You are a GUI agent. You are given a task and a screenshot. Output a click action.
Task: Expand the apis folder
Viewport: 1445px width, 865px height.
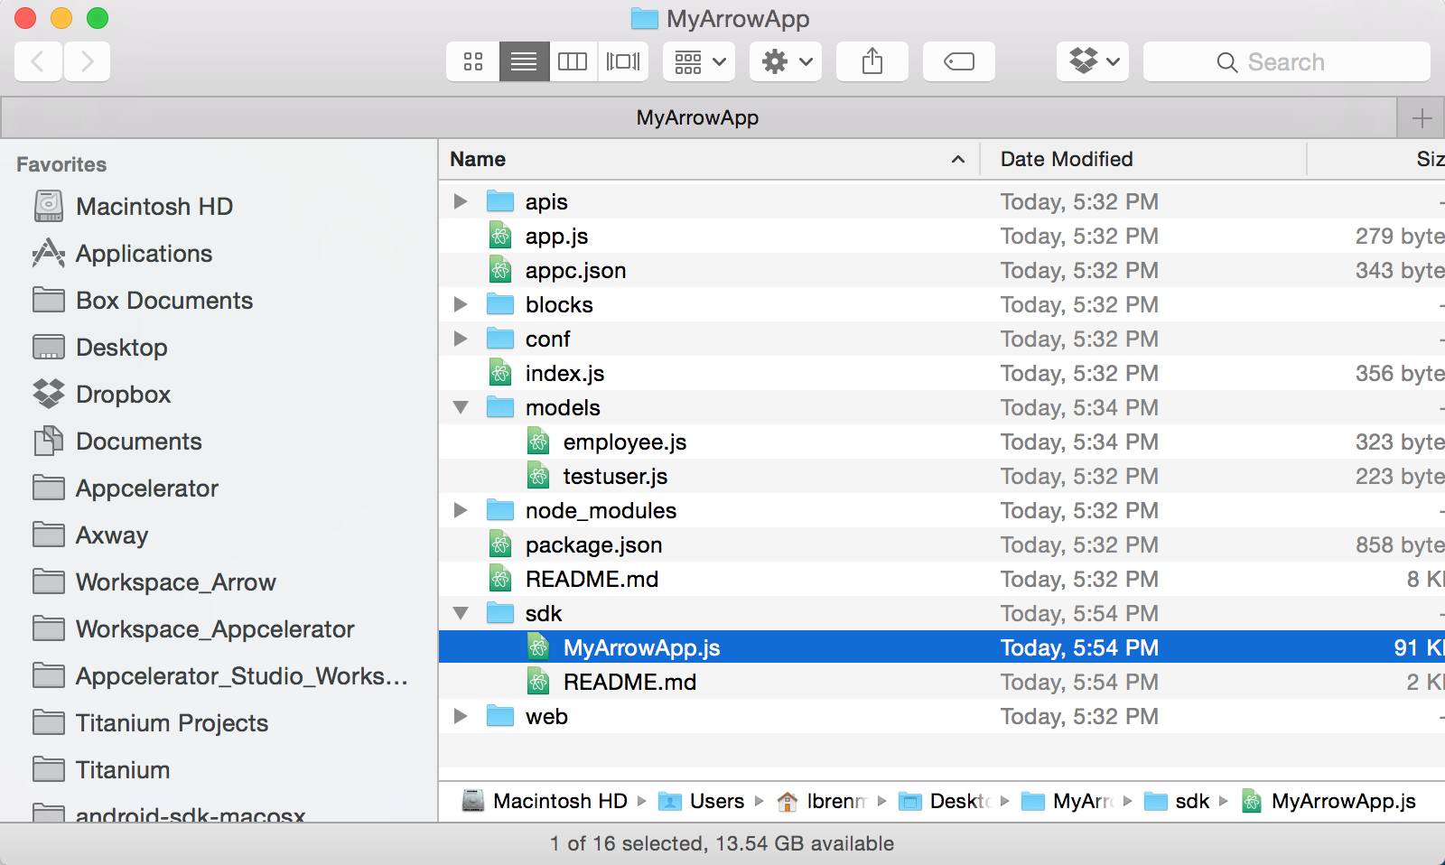461,201
